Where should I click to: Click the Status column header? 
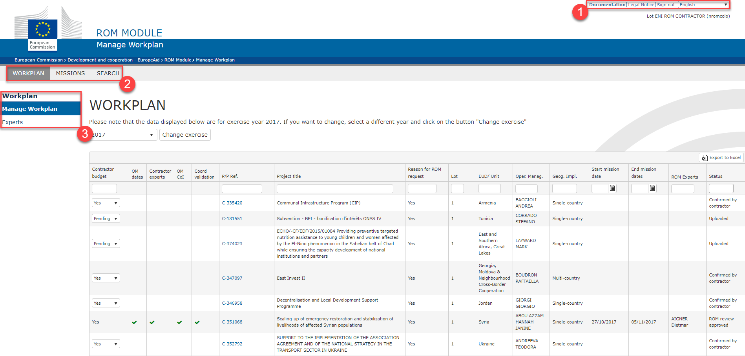[x=716, y=176]
